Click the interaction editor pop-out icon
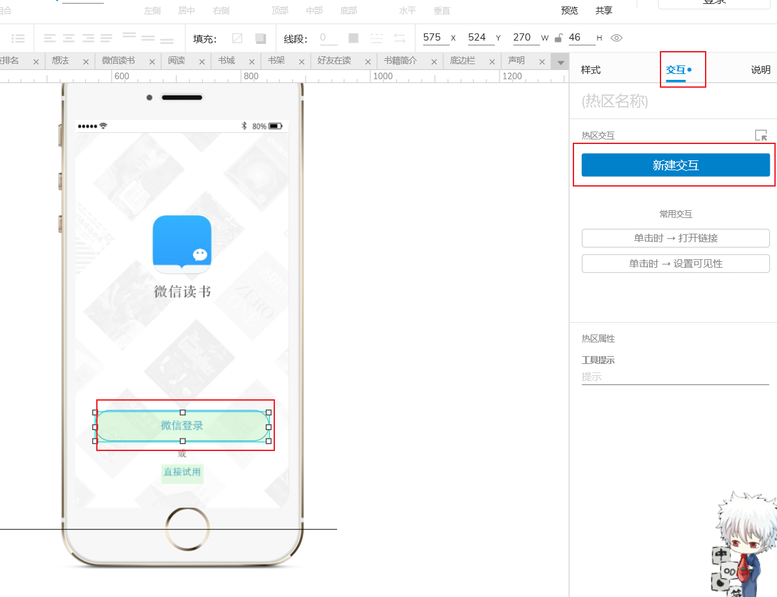This screenshot has height=597, width=777. point(761,136)
